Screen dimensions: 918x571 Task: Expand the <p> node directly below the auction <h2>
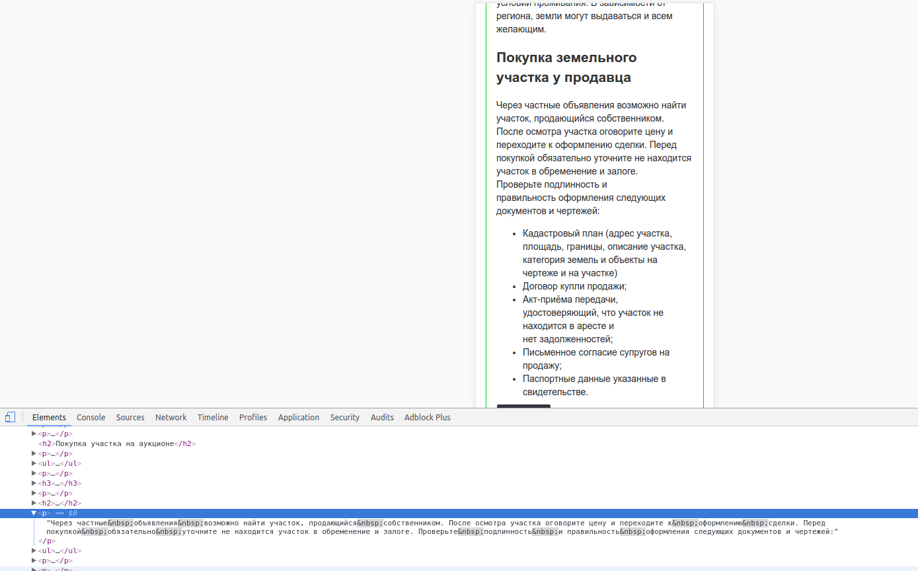point(34,454)
